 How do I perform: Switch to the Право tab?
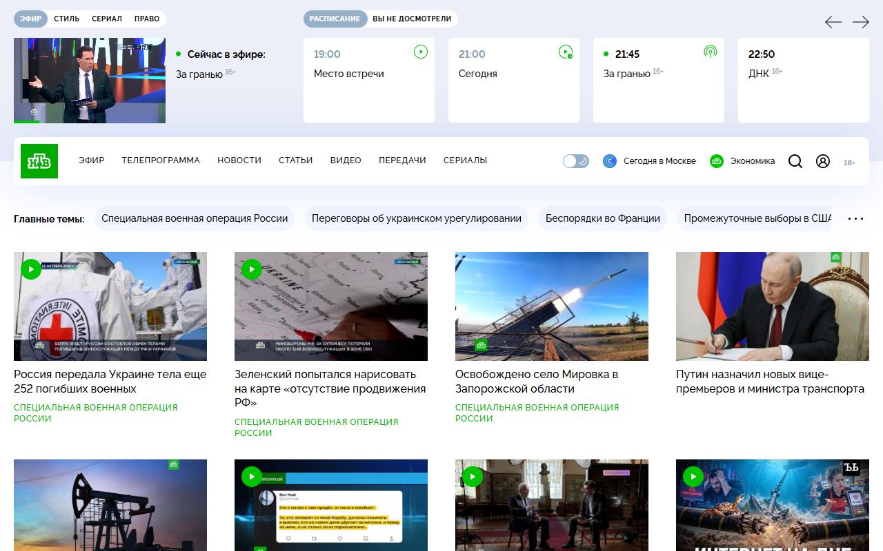(x=147, y=19)
